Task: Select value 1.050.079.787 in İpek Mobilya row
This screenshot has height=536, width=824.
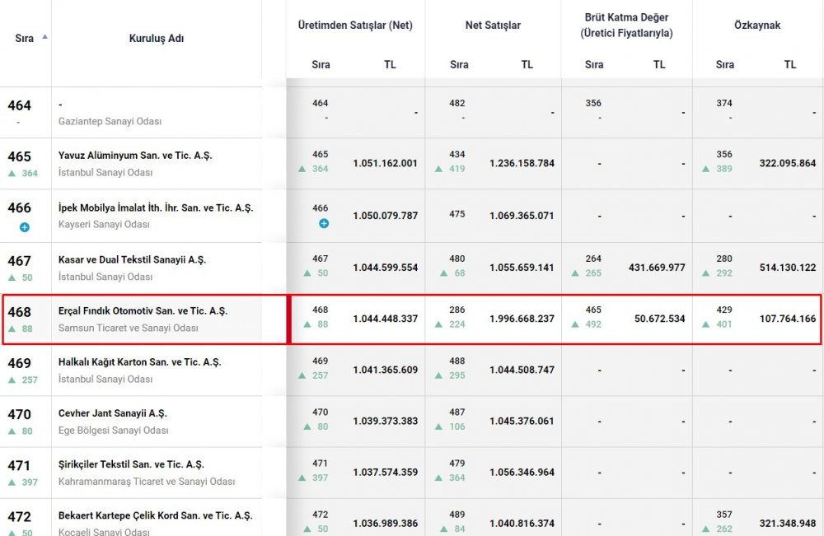Action: coord(385,216)
